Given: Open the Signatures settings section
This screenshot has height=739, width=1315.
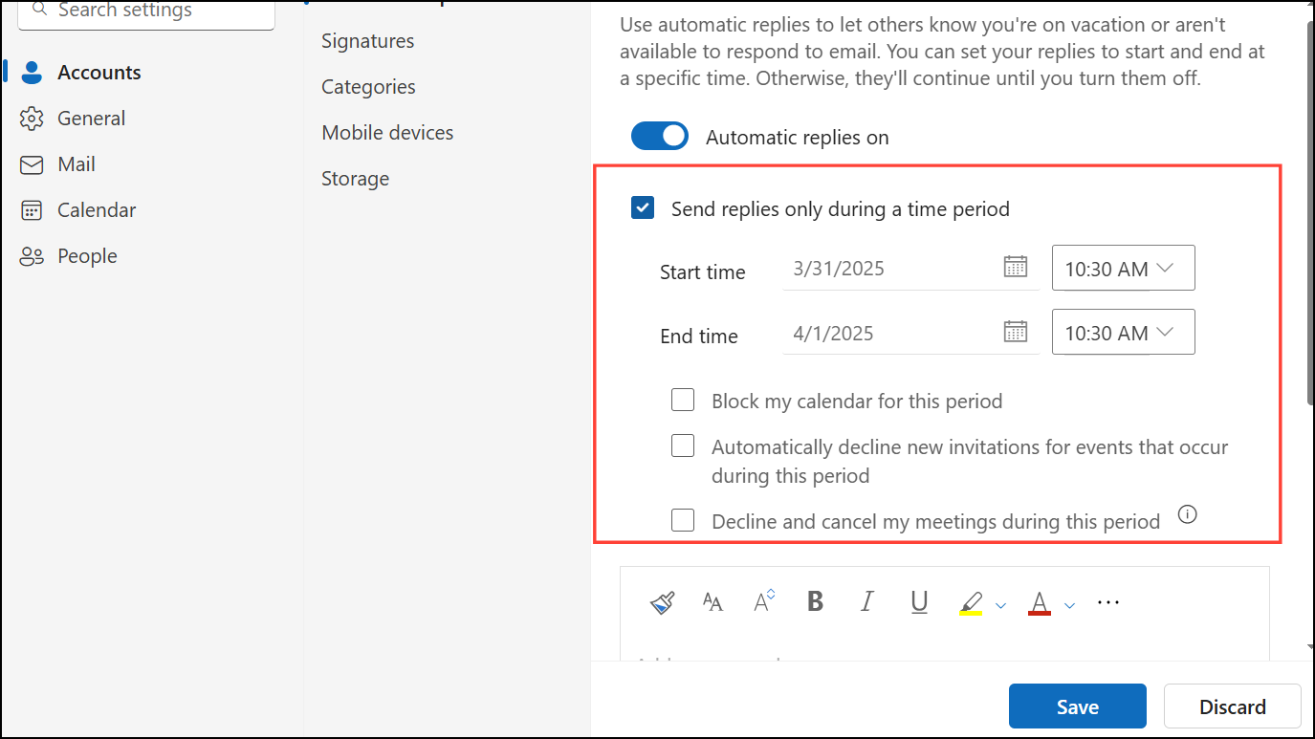Looking at the screenshot, I should click(368, 40).
